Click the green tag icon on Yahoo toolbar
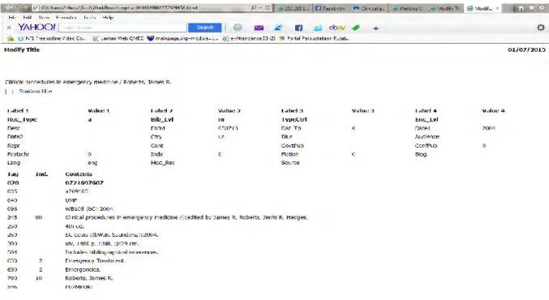Image resolution: width=549 pixels, height=300 pixels. point(356,28)
